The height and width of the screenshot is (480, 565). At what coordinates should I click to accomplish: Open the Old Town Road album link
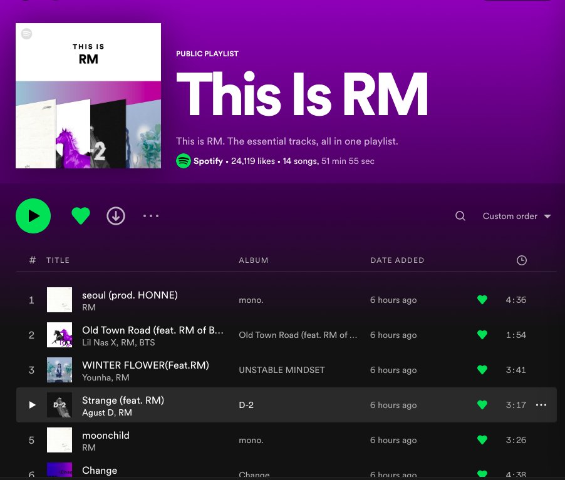click(298, 335)
